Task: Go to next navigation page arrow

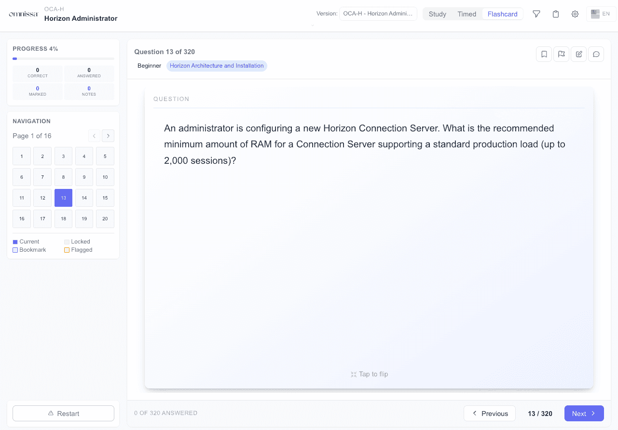Action: click(108, 136)
